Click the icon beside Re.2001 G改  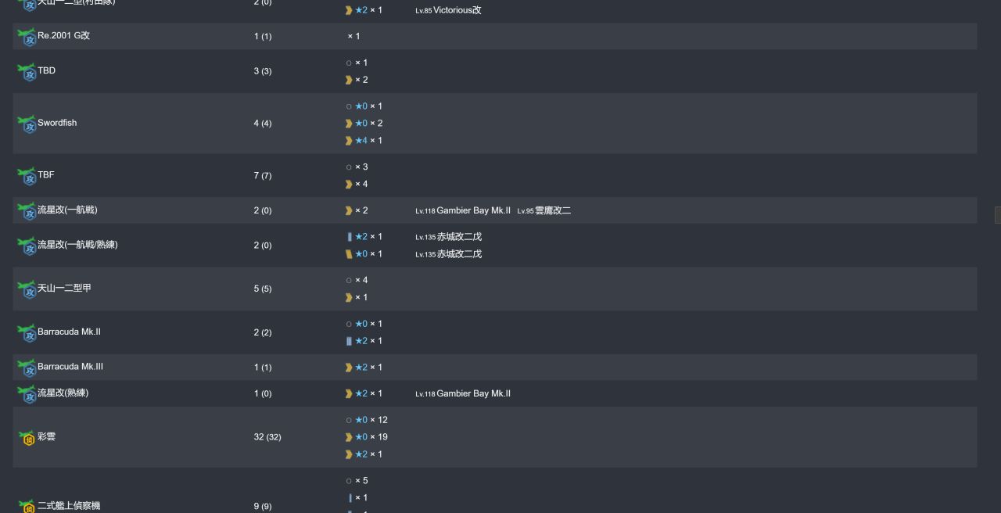[x=27, y=37]
